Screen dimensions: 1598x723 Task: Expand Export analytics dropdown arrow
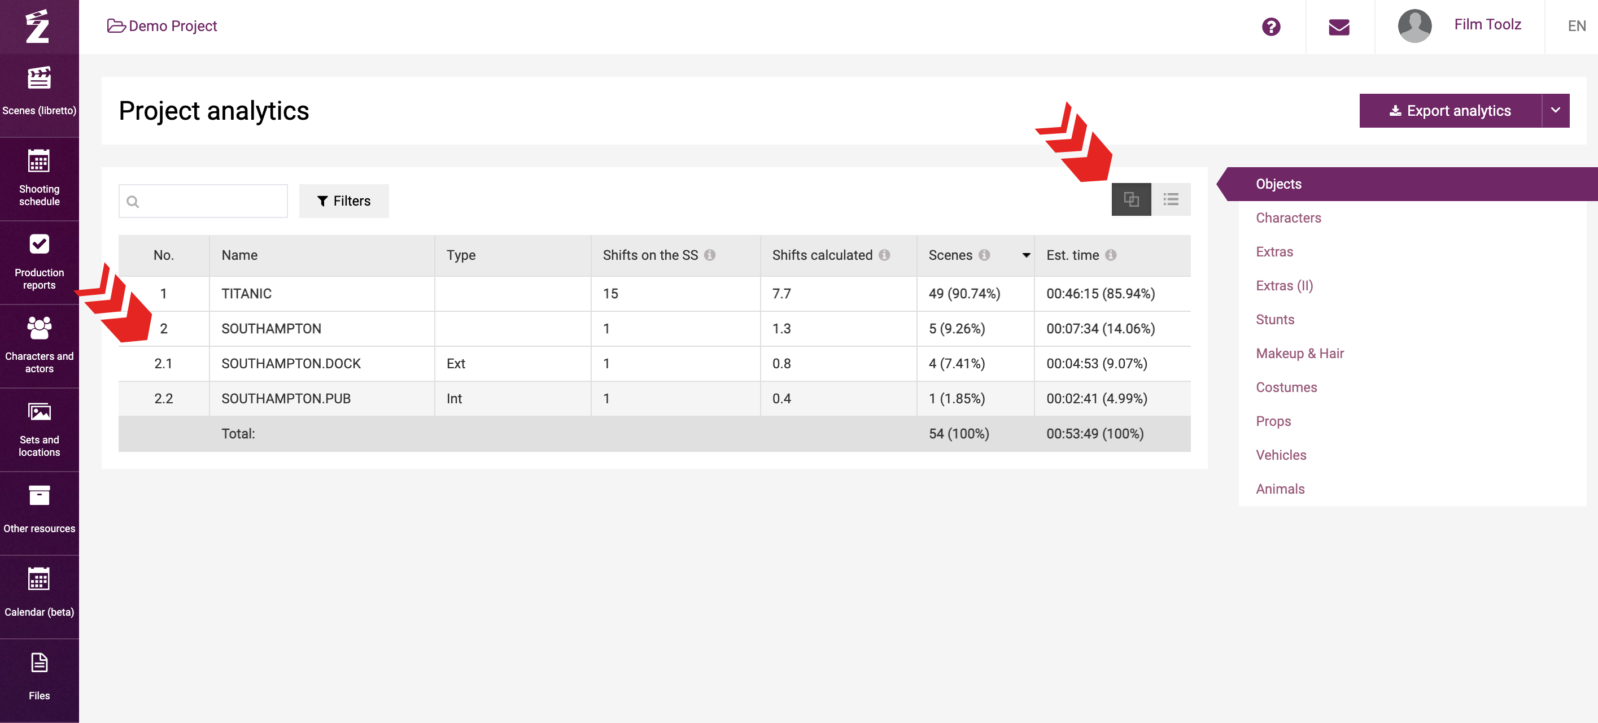[1555, 111]
